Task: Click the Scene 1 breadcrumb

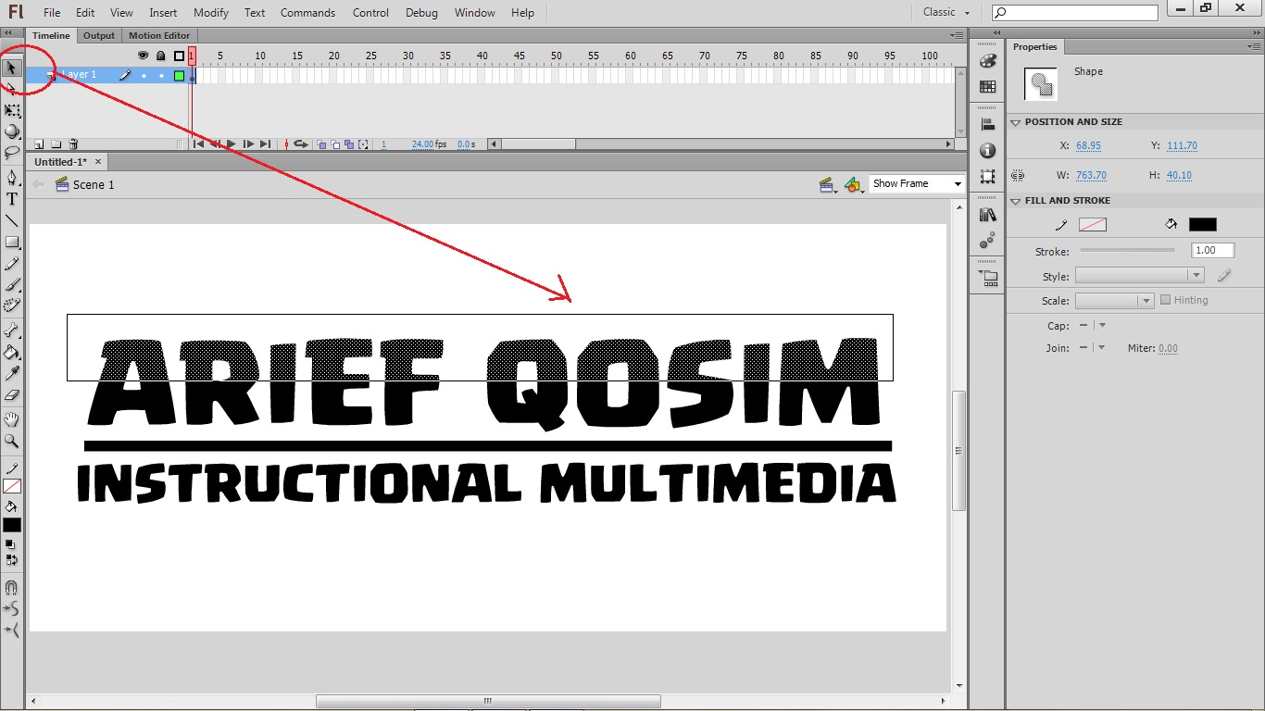Action: [85, 185]
